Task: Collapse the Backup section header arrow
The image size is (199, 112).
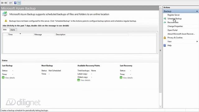Action: point(197,11)
